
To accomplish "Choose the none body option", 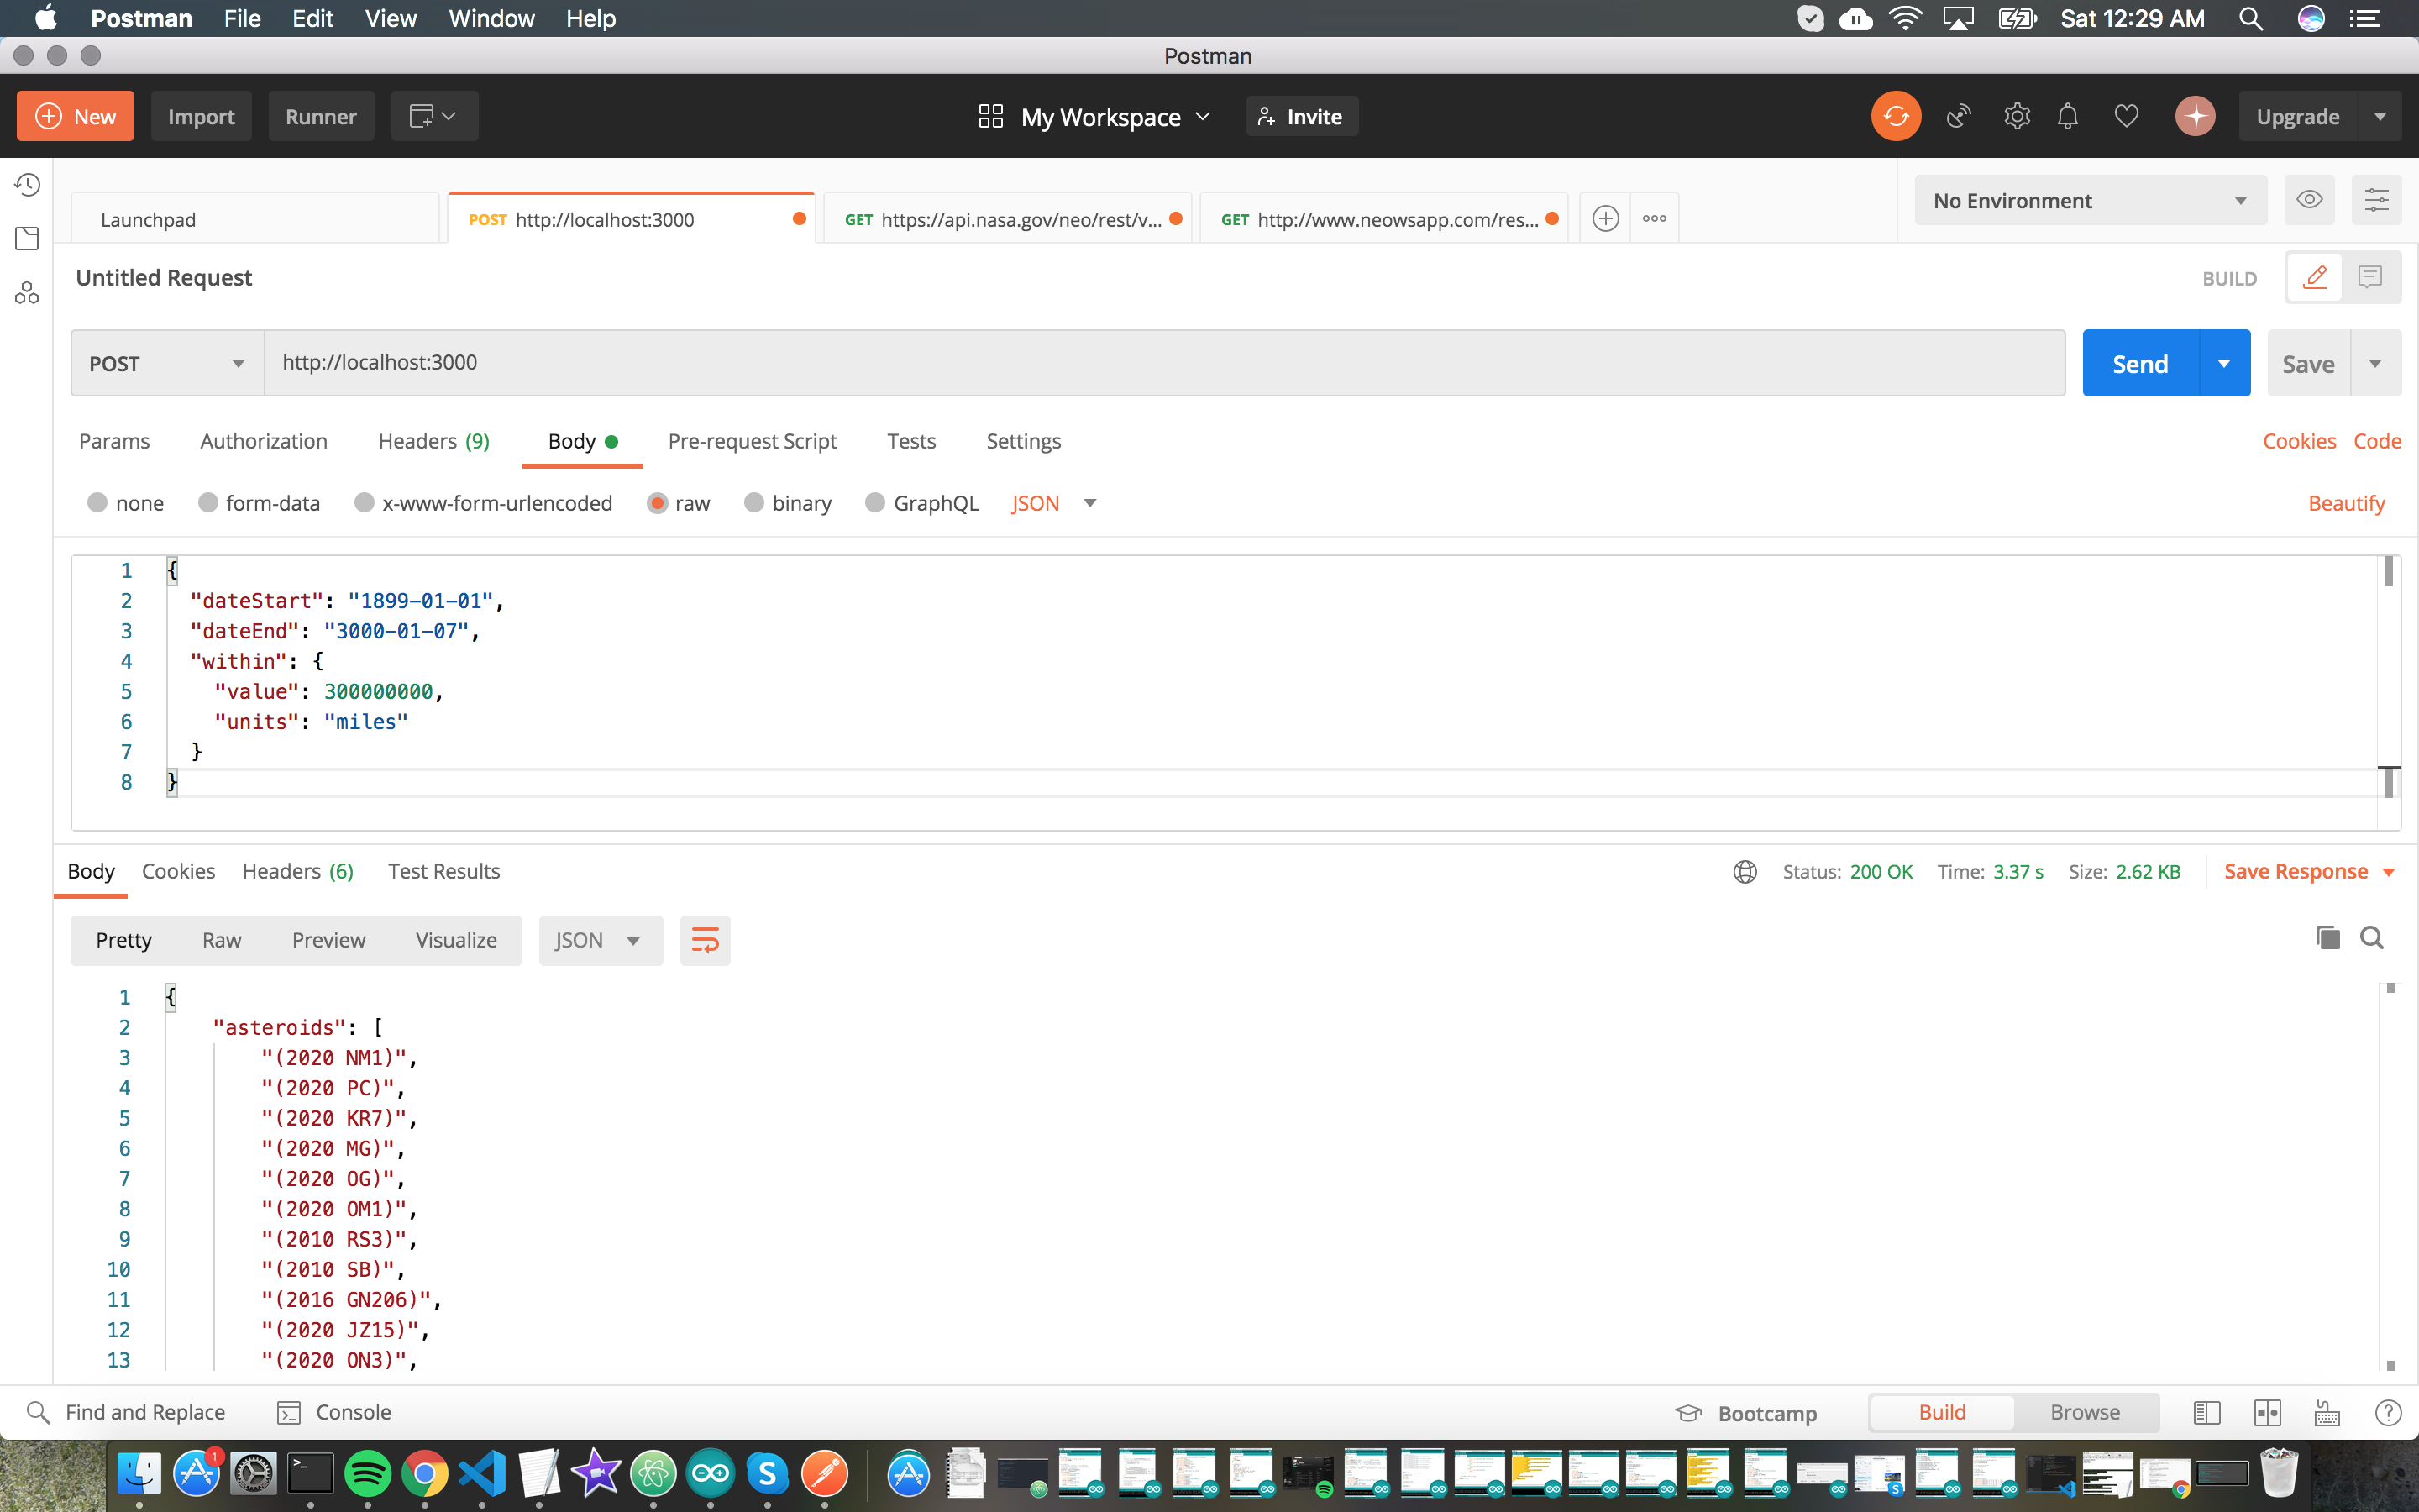I will tap(98, 503).
